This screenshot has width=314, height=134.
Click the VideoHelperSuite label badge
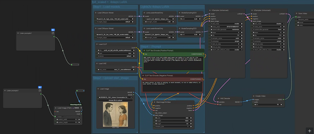(x=76, y=104)
